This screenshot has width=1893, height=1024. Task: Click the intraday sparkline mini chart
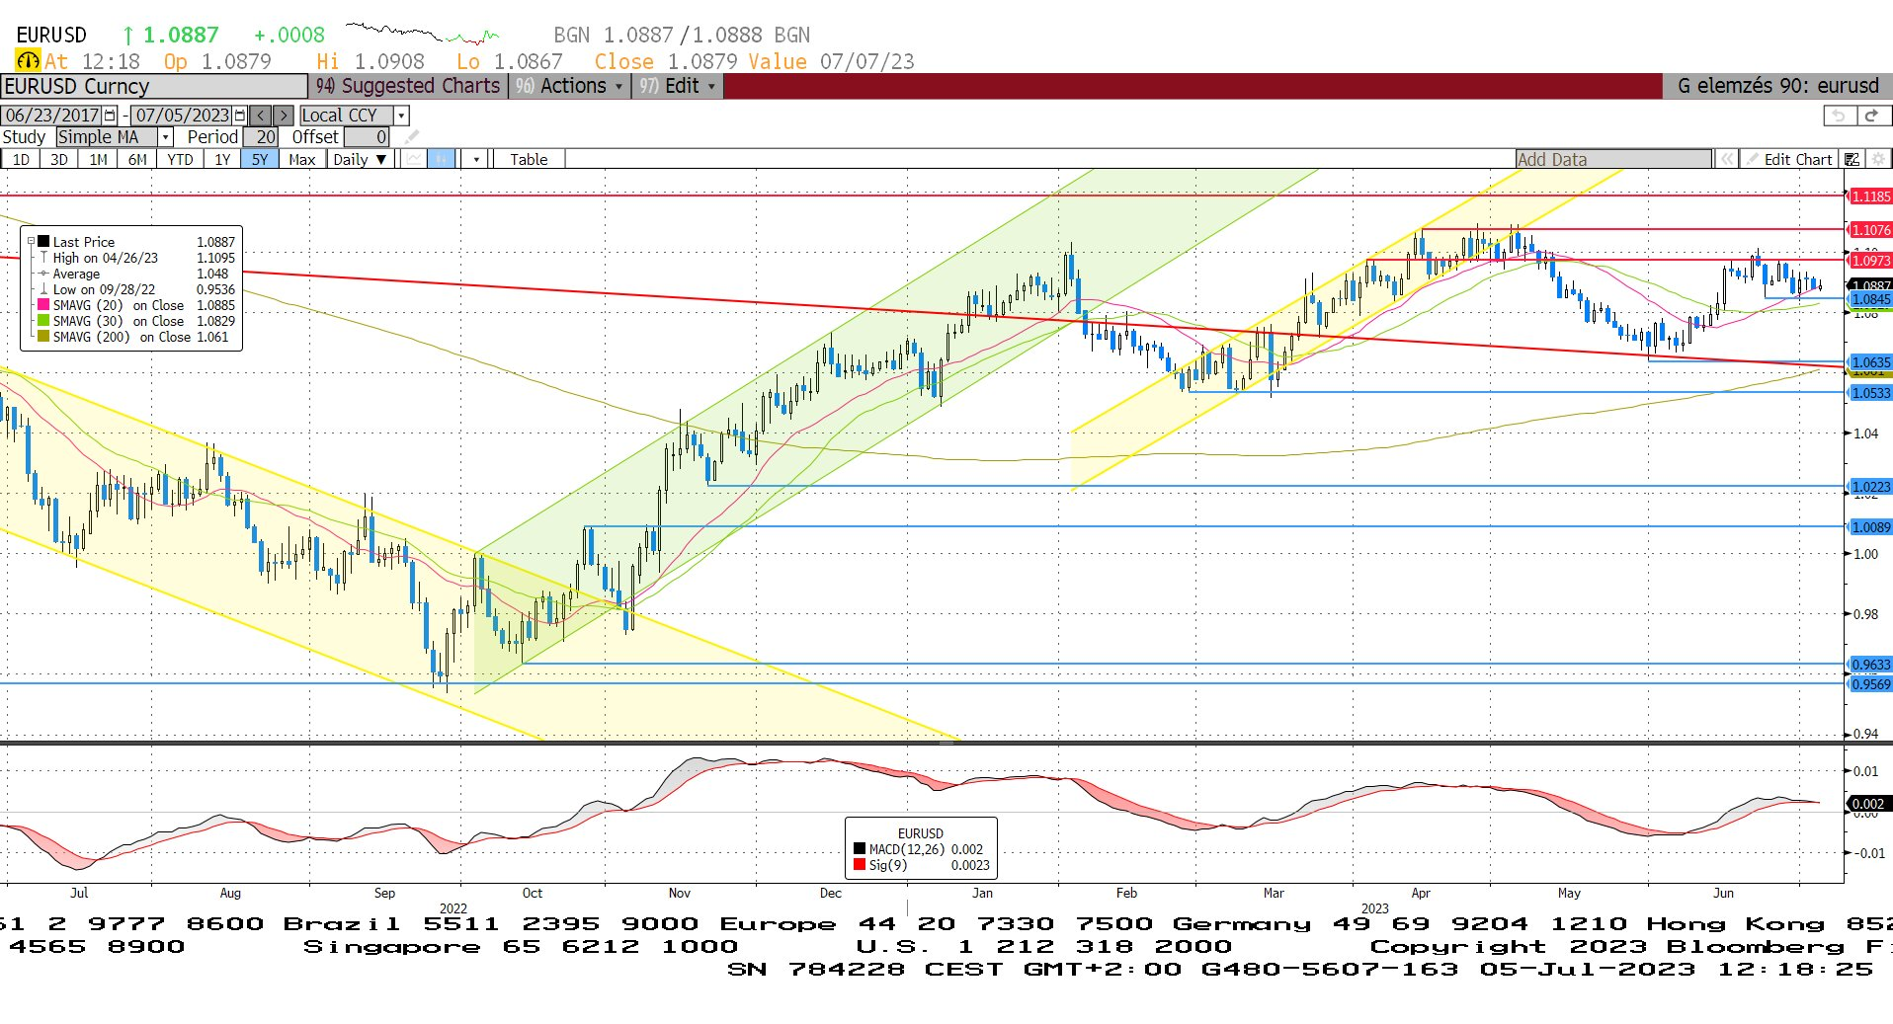(x=422, y=34)
